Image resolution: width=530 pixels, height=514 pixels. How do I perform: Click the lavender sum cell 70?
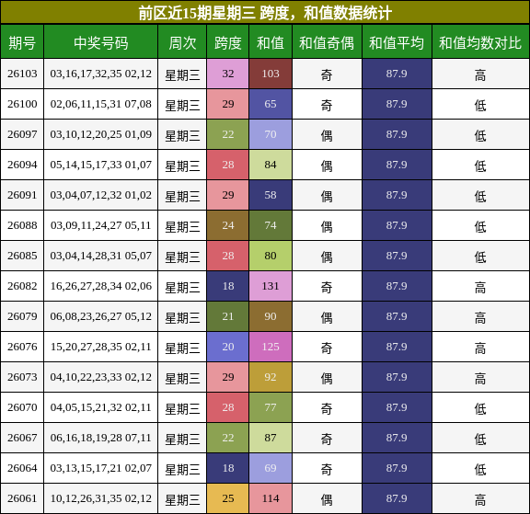pos(271,134)
